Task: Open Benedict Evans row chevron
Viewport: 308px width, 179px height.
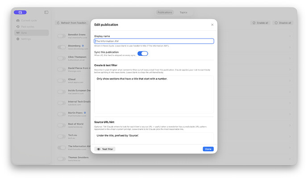Action: pyautogui.click(x=290, y=36)
